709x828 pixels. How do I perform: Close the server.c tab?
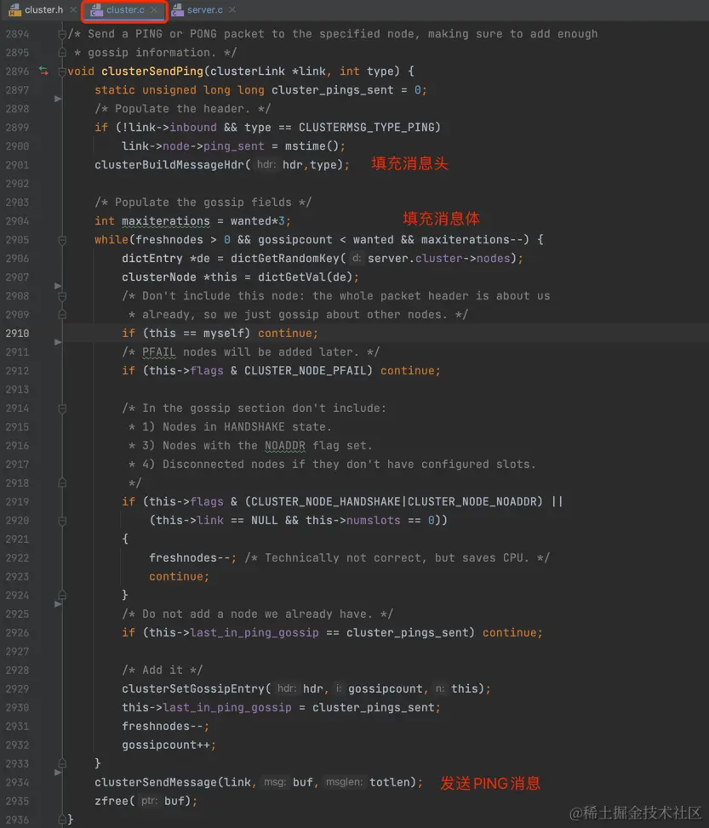(x=232, y=9)
